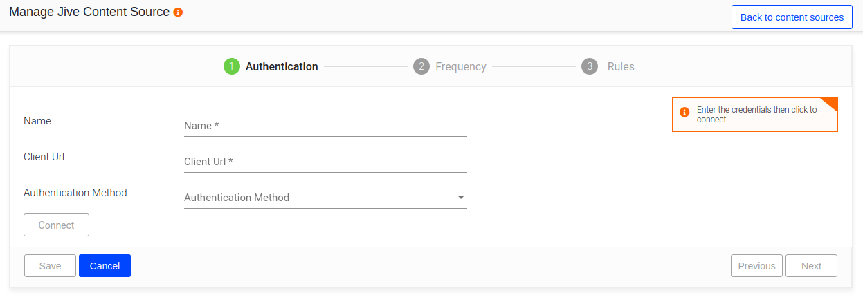863x304 pixels.
Task: Advance with the Next button
Action: pos(811,266)
